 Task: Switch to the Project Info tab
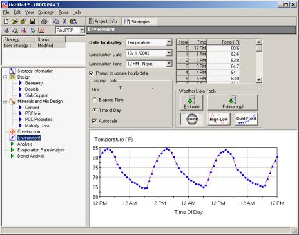[x=103, y=21]
